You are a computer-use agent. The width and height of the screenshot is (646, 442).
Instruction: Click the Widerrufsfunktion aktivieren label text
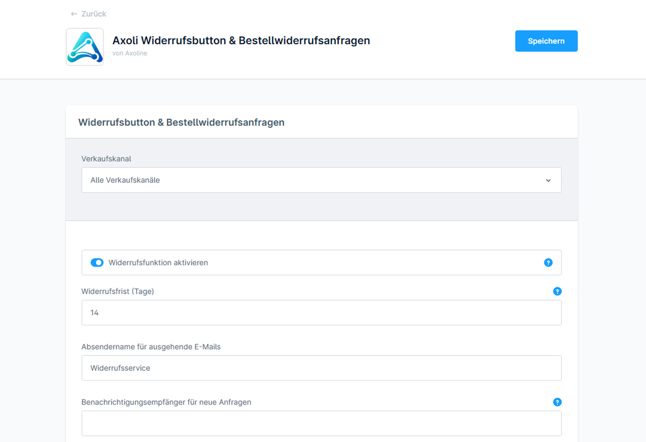158,263
